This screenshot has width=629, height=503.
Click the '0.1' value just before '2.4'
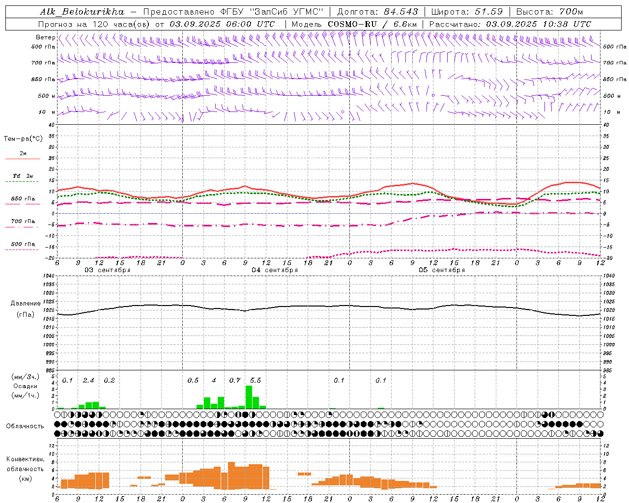(x=67, y=380)
